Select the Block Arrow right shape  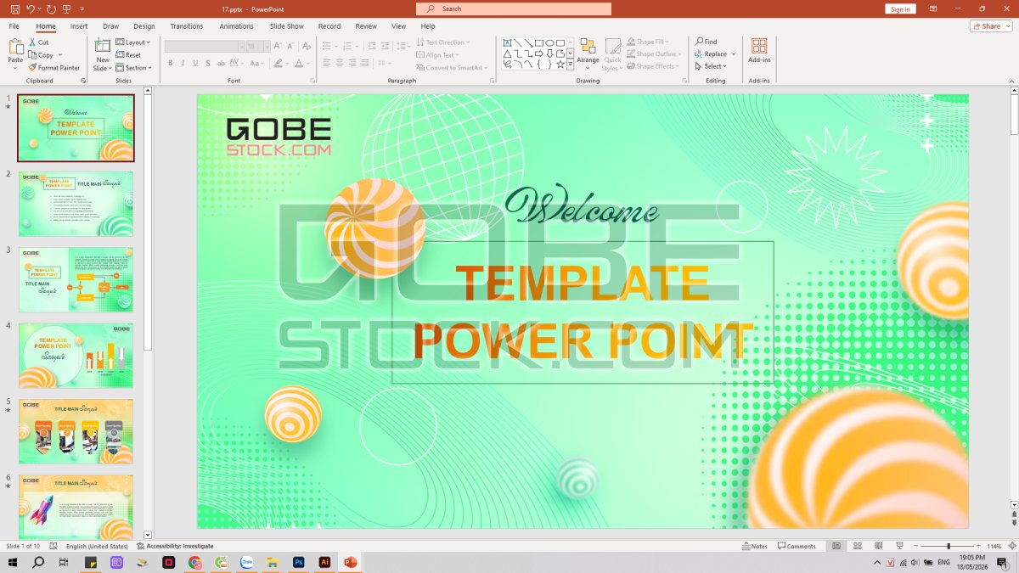pos(538,53)
